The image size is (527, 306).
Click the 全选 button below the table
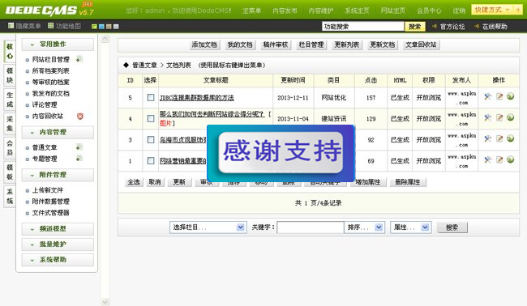point(134,182)
